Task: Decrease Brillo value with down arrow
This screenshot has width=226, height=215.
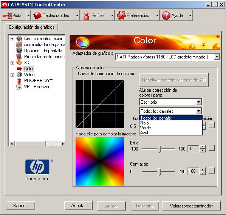Action: [203, 150]
